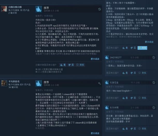Click the thumbs-up recommend icon on second review
Screen dimensions: 158x136
click(x=39, y=84)
